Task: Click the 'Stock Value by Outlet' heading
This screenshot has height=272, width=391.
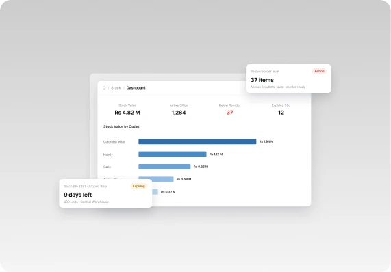Action: click(x=121, y=126)
